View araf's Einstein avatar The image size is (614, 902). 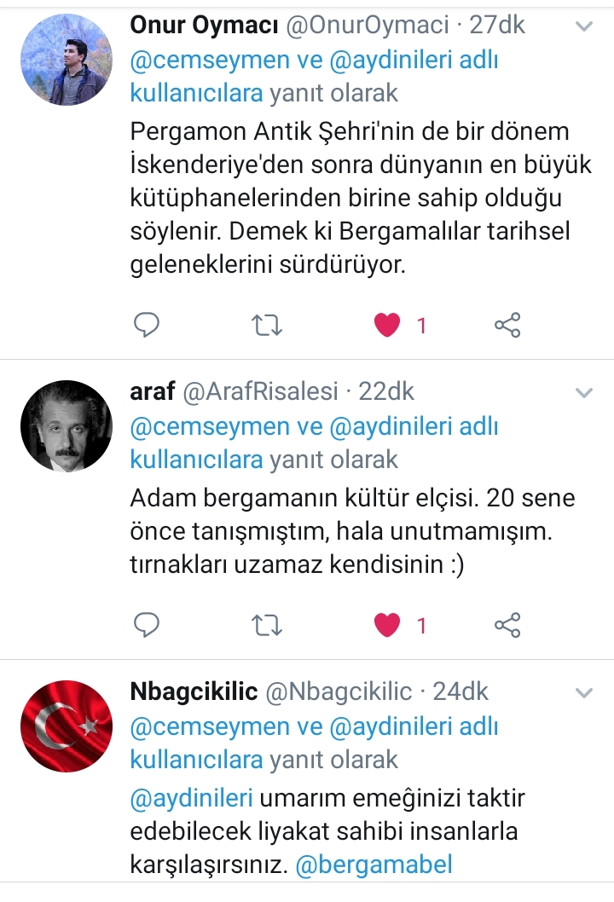[x=67, y=426]
